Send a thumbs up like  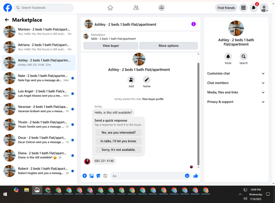[196, 176]
